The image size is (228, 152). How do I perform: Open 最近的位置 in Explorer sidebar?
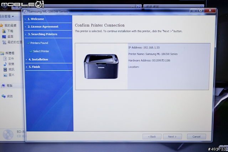[x=15, y=42]
